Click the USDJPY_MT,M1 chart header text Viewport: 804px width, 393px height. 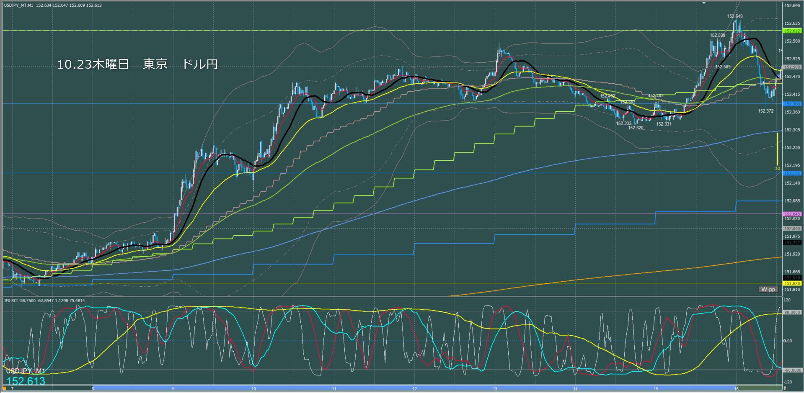(18, 5)
